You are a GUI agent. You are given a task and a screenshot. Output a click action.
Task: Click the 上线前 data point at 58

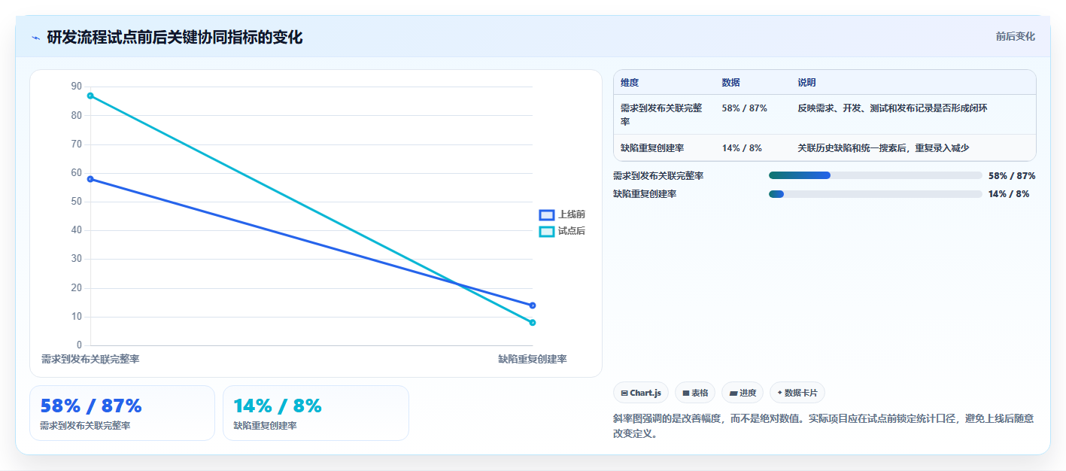coord(90,179)
